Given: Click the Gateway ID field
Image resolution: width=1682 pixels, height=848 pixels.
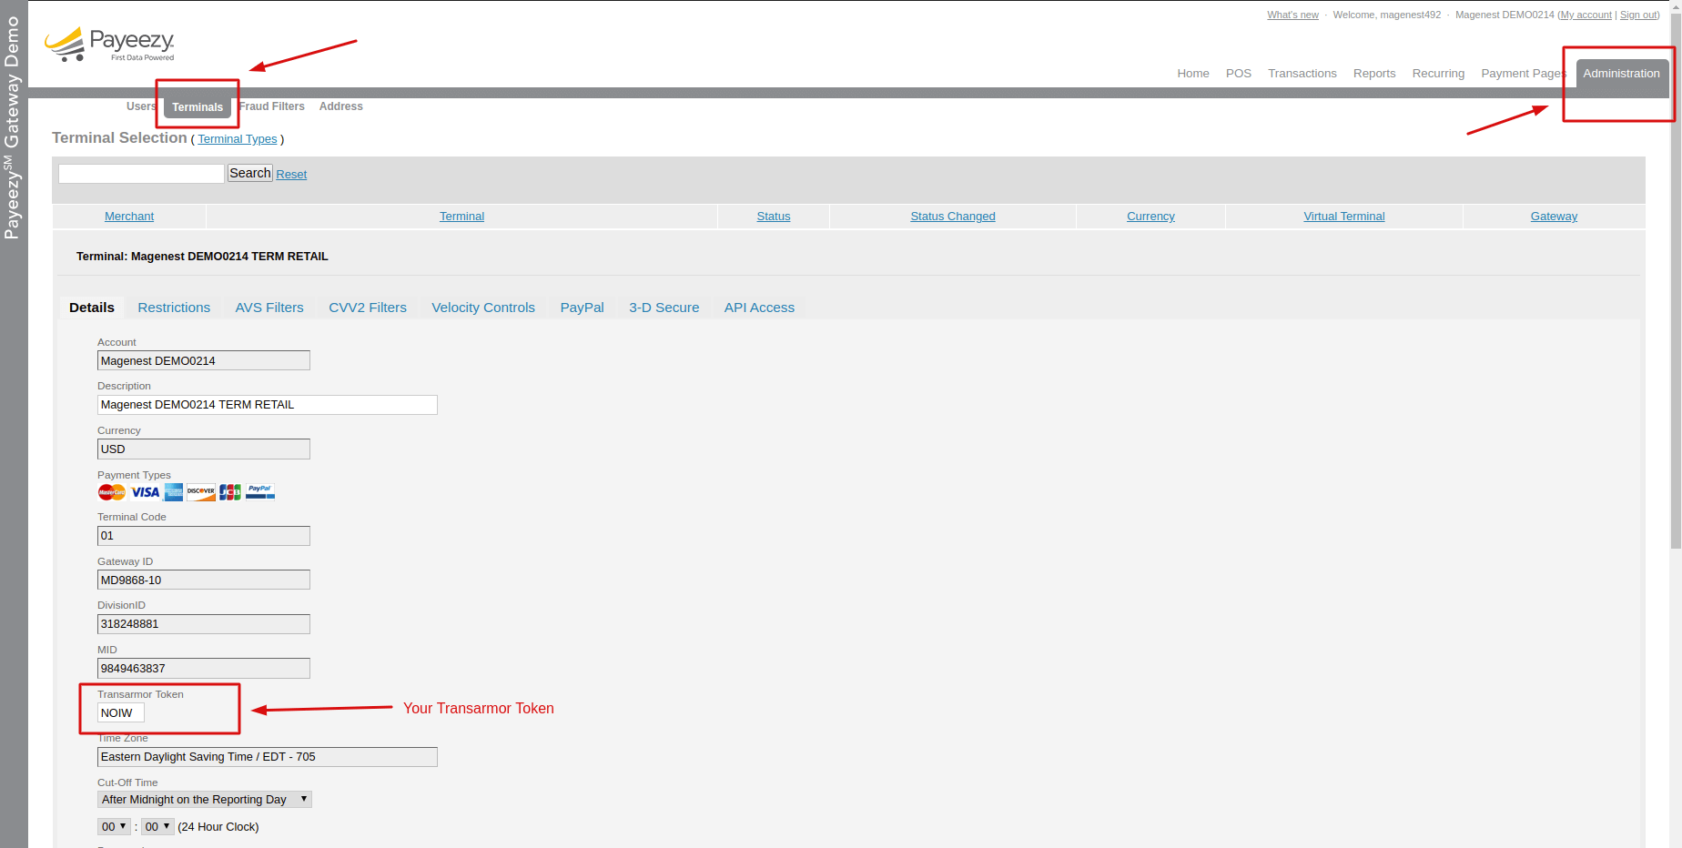Looking at the screenshot, I should [204, 580].
